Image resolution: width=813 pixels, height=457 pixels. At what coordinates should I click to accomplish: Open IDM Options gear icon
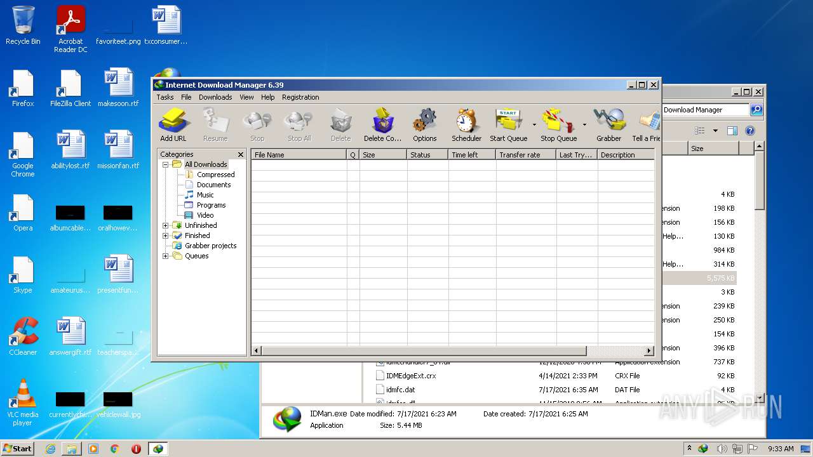tap(424, 125)
